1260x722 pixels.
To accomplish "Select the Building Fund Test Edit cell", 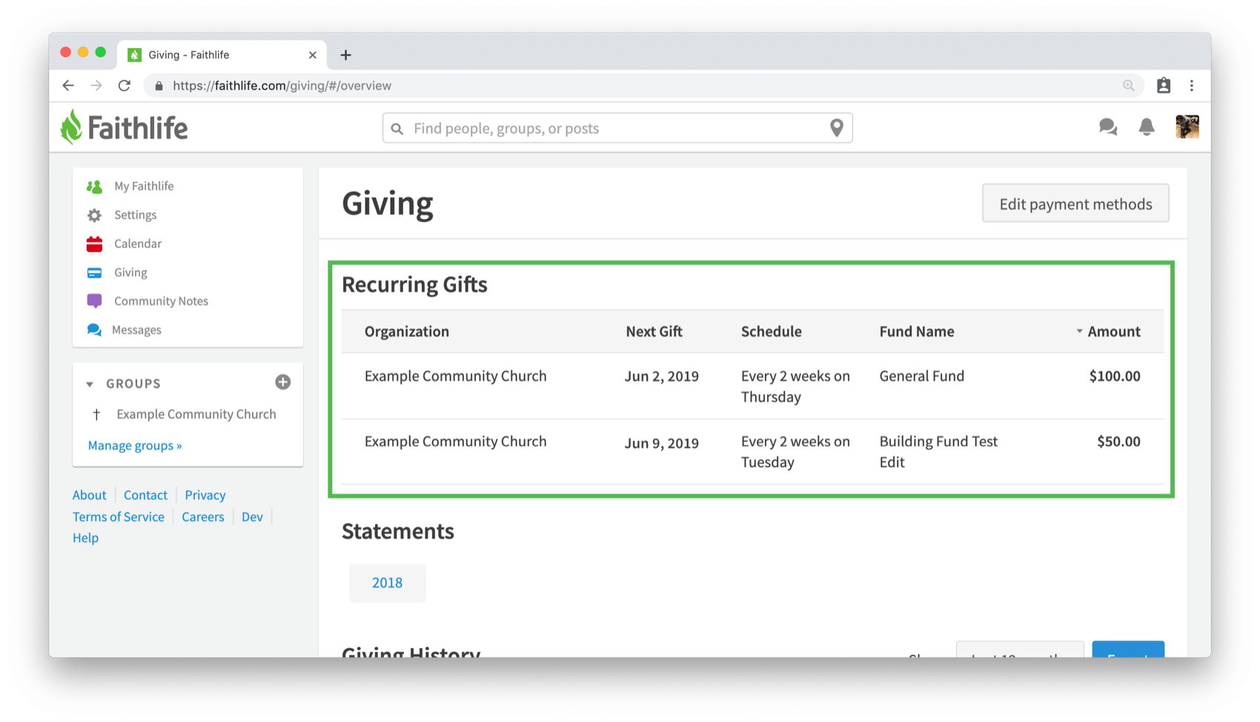I will point(938,452).
